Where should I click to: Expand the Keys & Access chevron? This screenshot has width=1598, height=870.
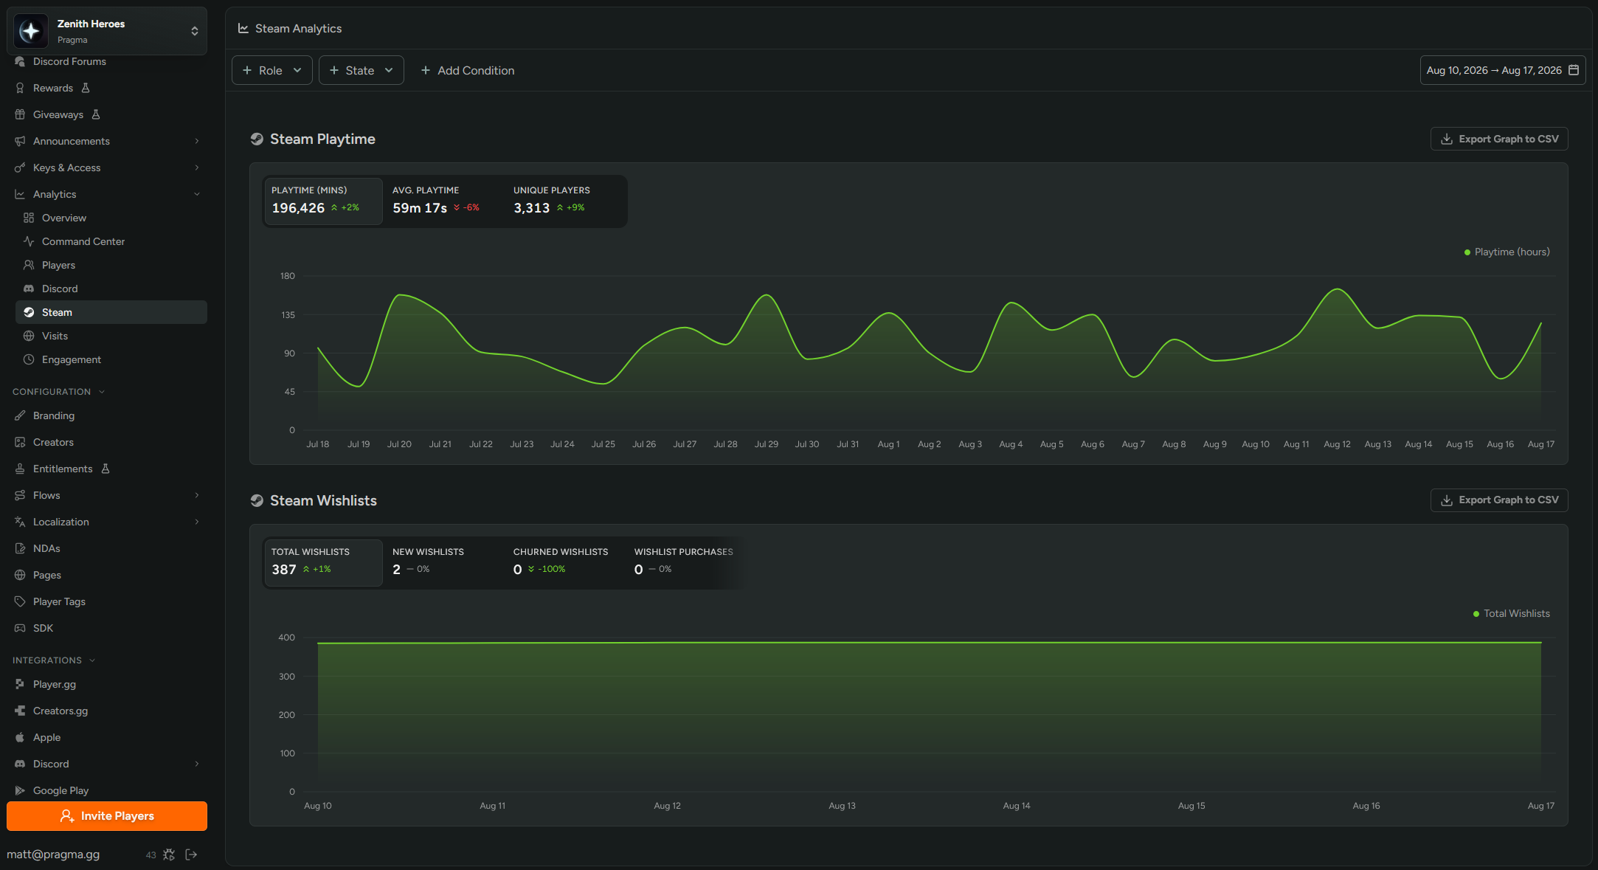196,168
